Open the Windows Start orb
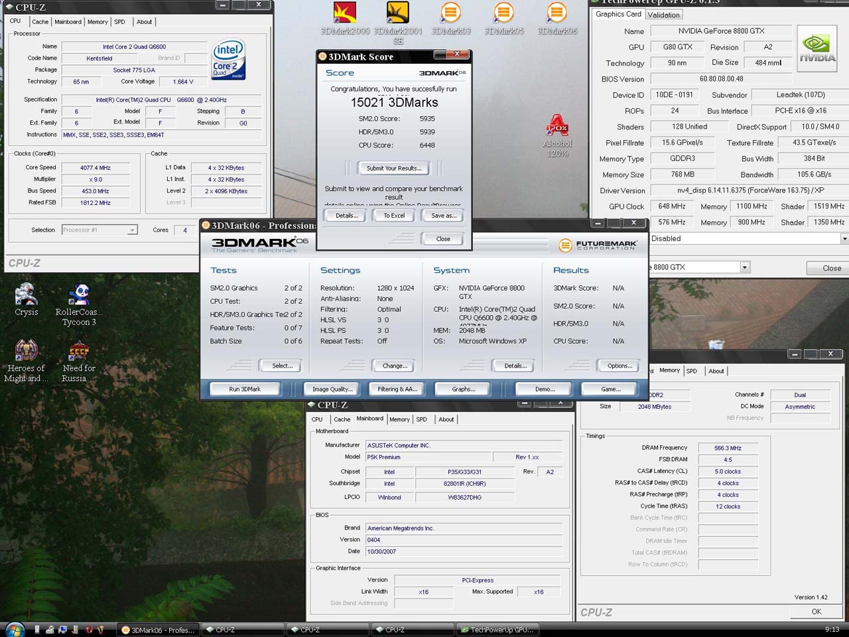This screenshot has width=849, height=637. coord(15,629)
